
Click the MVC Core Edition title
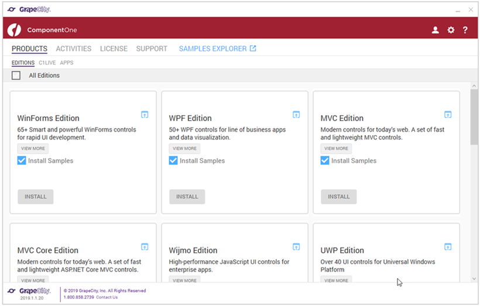point(48,250)
